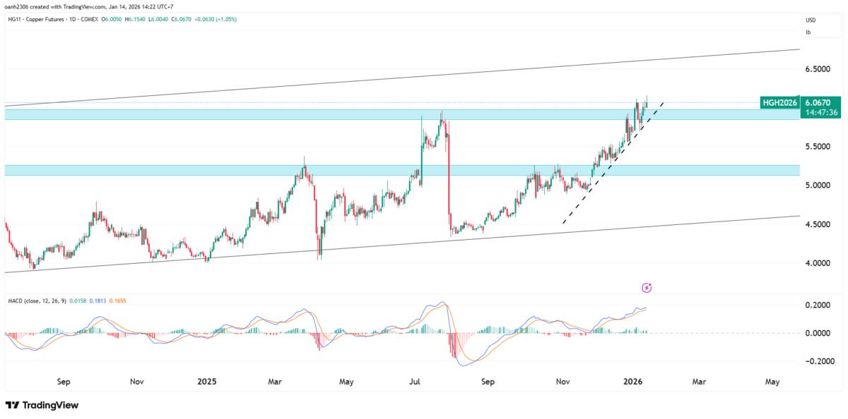The height and width of the screenshot is (419, 848).
Task: Click the HGH2026 contract price tag
Action: coord(779,103)
